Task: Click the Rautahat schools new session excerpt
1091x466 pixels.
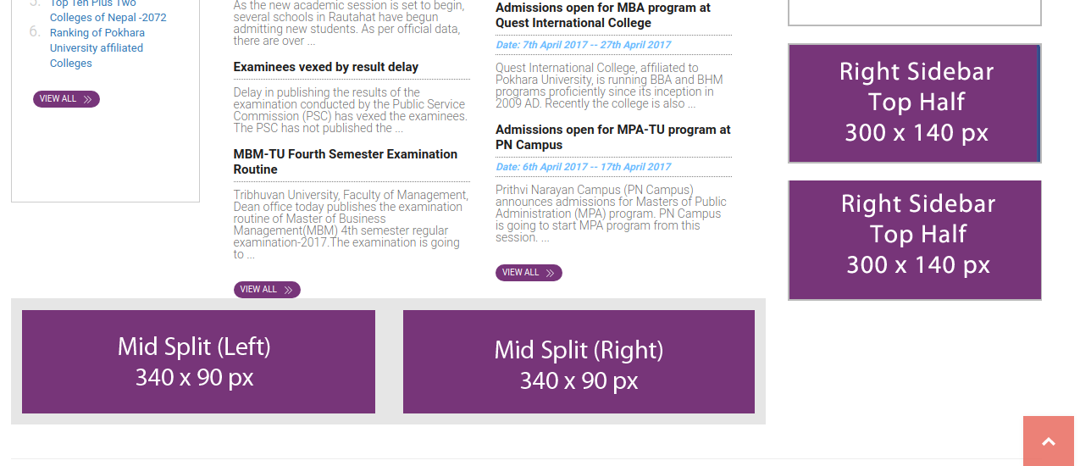Action: [348, 23]
